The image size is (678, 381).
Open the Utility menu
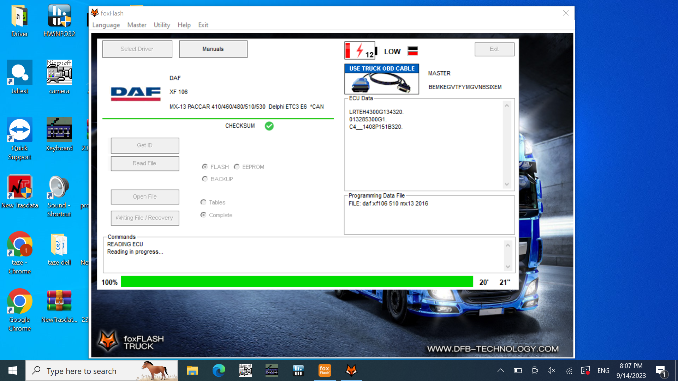pyautogui.click(x=162, y=25)
